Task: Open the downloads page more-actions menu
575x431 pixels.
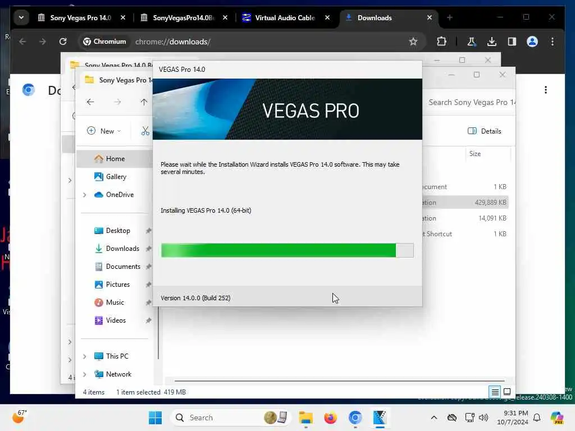Action: pos(546,90)
